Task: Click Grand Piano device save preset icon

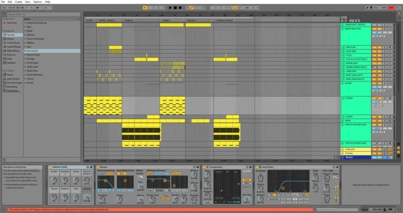Action: (91, 167)
